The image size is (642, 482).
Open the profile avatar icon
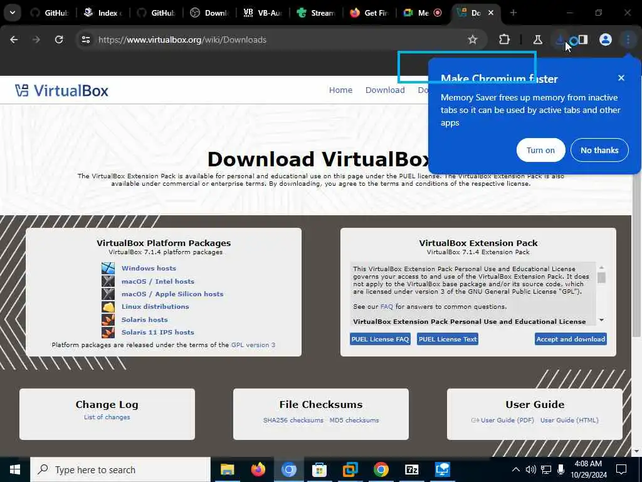(606, 40)
